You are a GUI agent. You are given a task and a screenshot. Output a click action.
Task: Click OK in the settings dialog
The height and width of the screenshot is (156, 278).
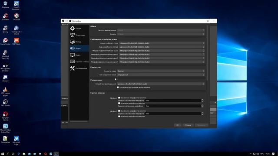[177, 125]
